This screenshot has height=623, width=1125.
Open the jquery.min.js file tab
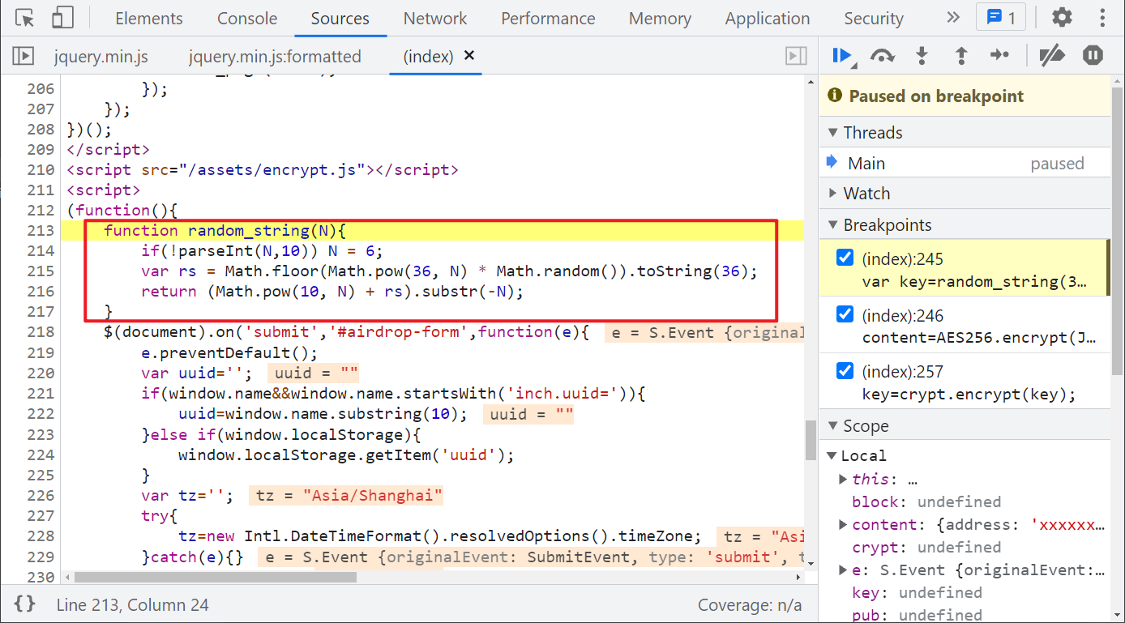point(101,57)
